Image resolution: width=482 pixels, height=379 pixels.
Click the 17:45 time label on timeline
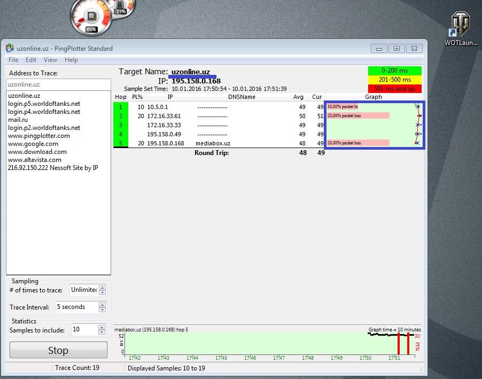click(x=221, y=358)
